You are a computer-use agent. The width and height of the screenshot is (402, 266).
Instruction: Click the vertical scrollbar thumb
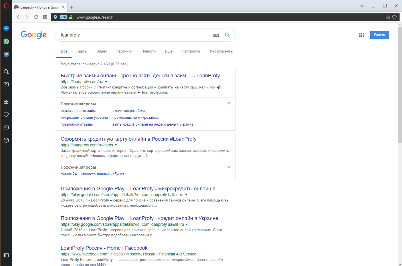point(400,85)
